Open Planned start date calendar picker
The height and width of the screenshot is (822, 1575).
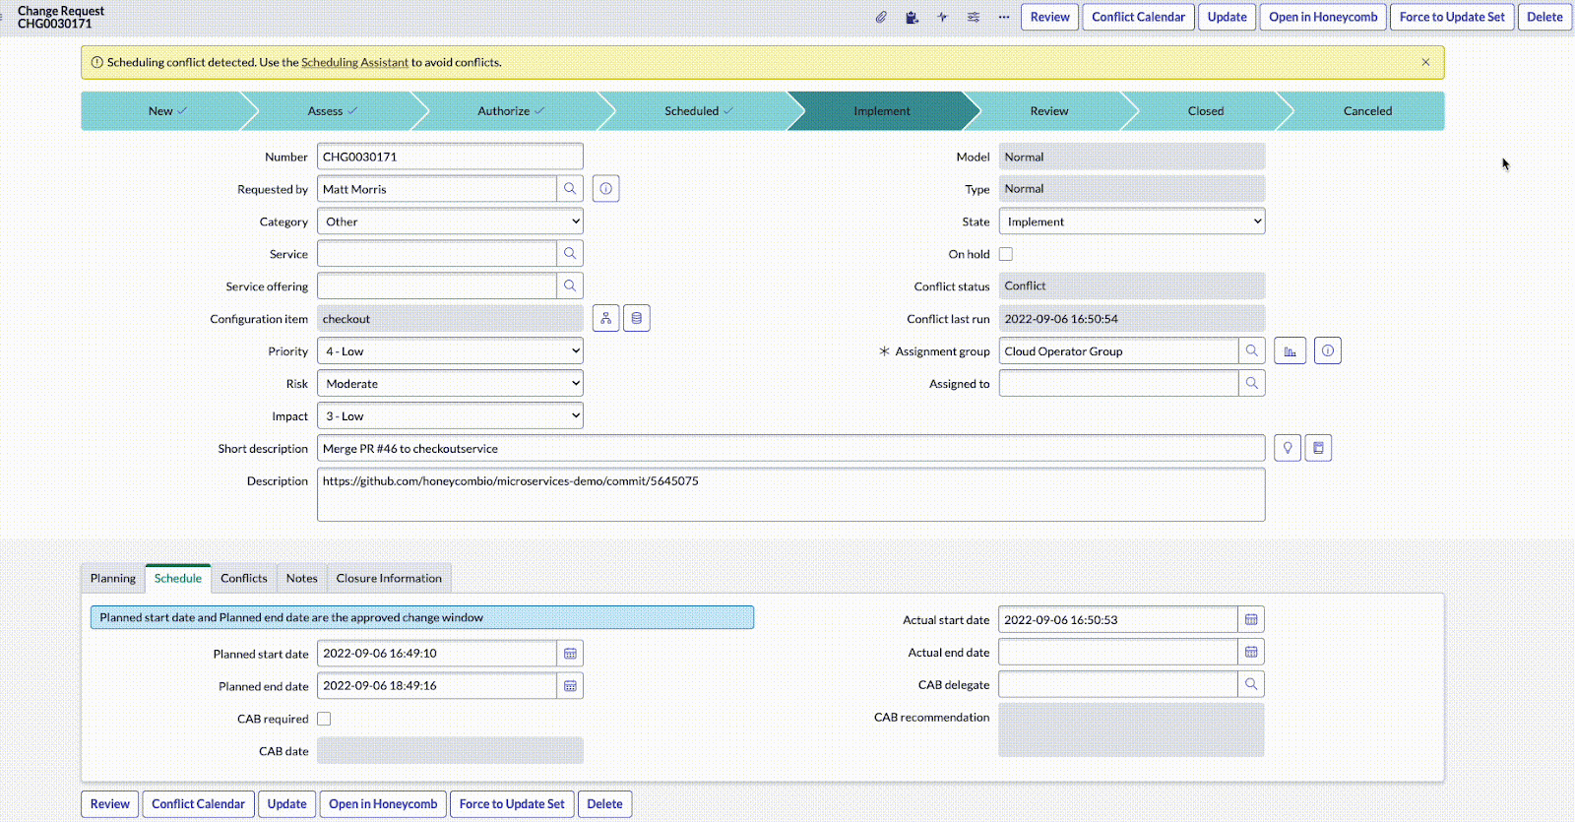pos(570,654)
